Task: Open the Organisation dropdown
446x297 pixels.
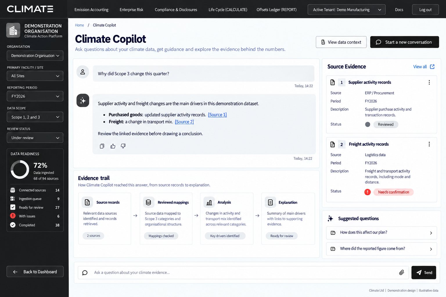Action: 35,56
